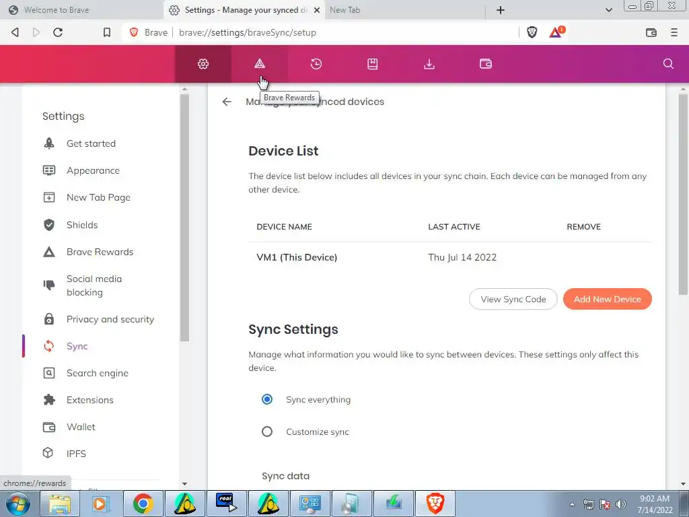Click the main page scroll down arrow
The width and height of the screenshot is (689, 517).
coord(684,484)
